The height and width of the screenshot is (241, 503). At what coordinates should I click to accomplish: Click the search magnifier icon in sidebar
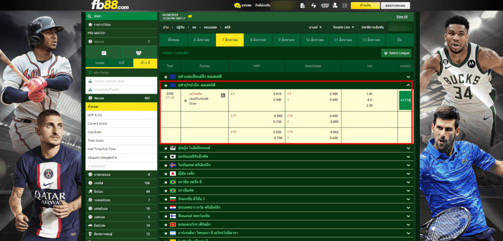click(90, 16)
